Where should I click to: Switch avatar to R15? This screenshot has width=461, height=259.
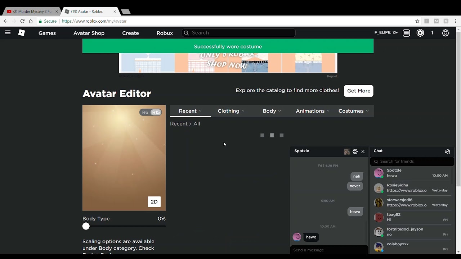[x=156, y=112]
